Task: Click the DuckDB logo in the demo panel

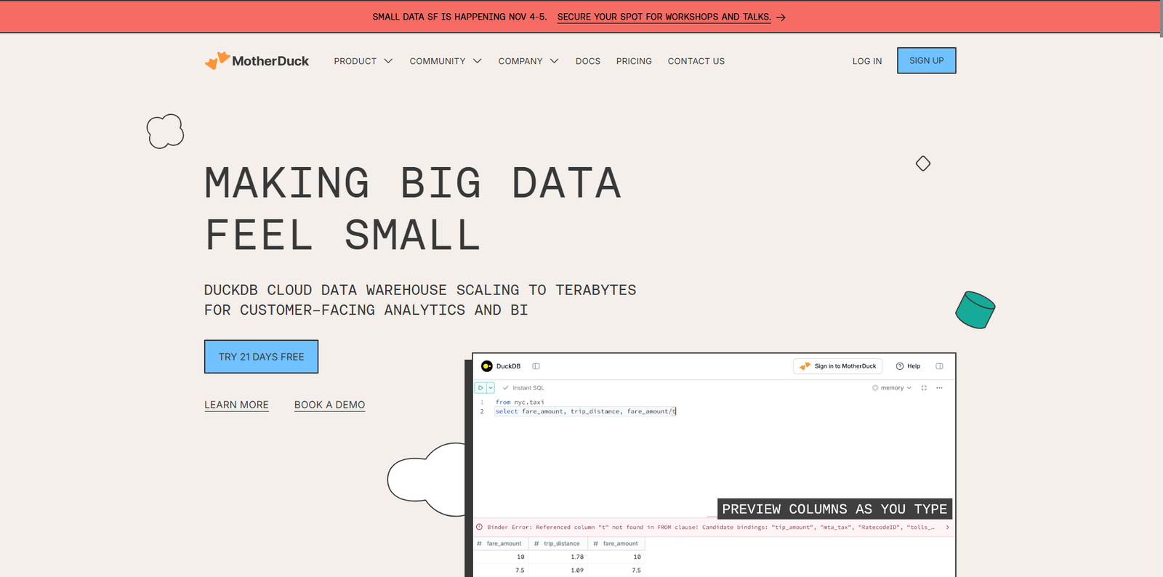Action: point(487,366)
